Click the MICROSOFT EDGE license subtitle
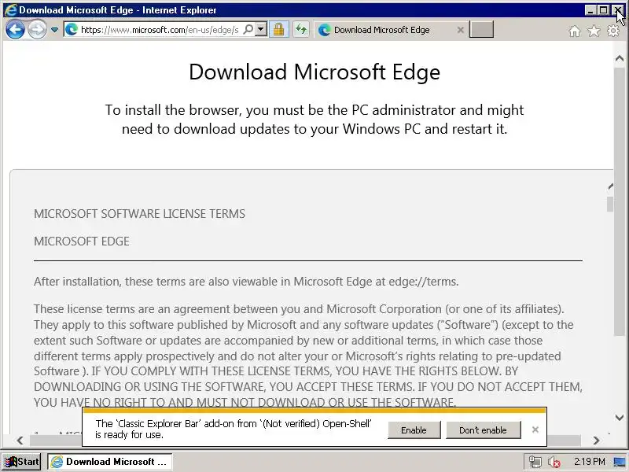 click(82, 242)
